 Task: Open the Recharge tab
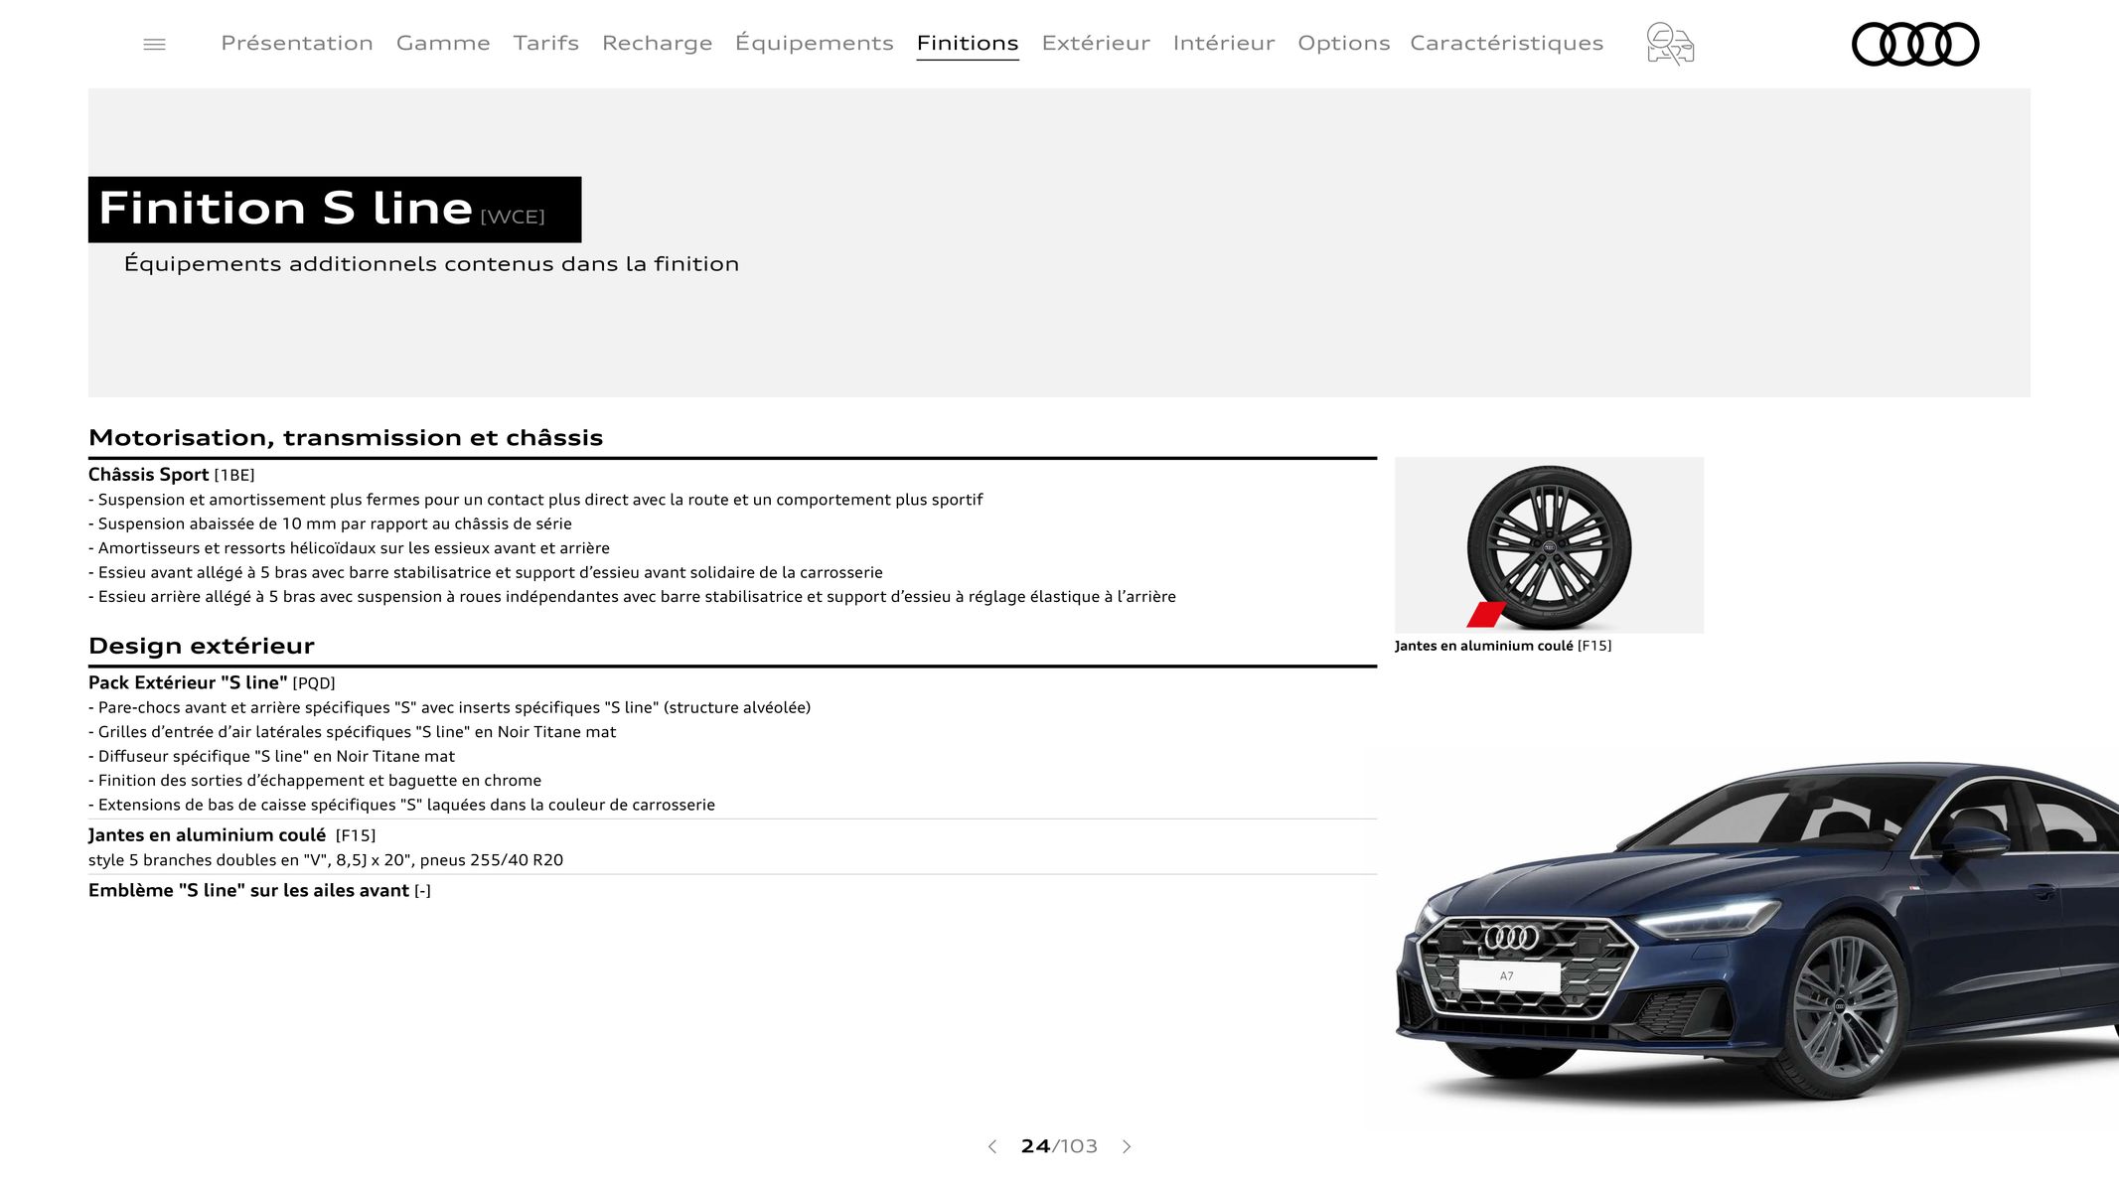pyautogui.click(x=657, y=43)
